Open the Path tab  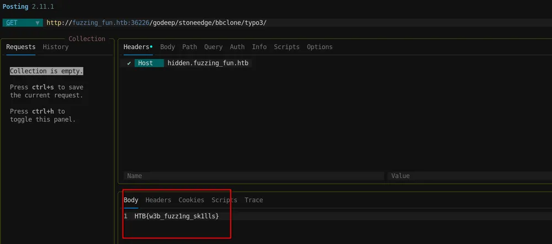pyautogui.click(x=189, y=47)
